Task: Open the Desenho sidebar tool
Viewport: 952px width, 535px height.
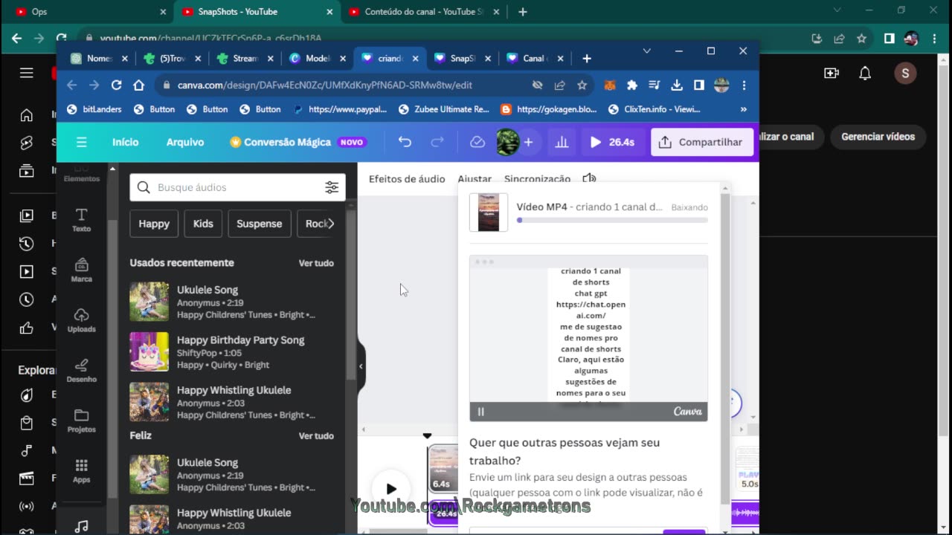Action: (x=82, y=370)
